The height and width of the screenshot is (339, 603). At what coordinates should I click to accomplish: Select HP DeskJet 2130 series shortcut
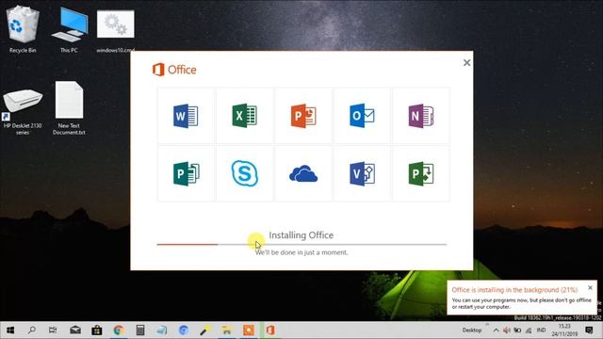tap(23, 111)
